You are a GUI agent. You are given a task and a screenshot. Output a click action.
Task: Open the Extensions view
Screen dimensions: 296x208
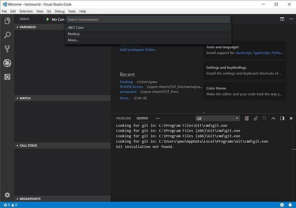[7, 77]
